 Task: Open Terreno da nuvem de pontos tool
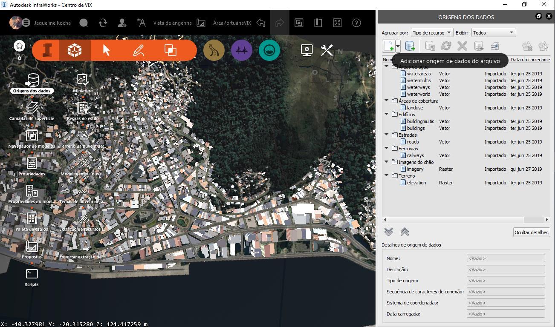(83, 135)
